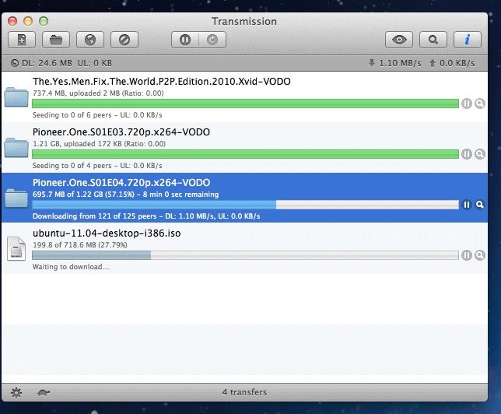Open the Inspector with the info button
This screenshot has width=501, height=414.
[x=467, y=40]
